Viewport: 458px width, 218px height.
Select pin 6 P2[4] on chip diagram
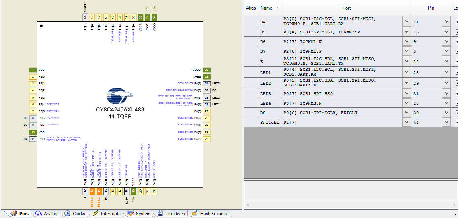pos(33,104)
